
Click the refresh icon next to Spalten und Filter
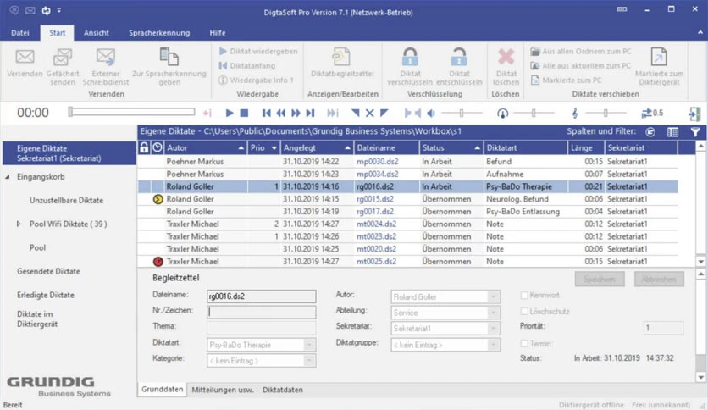(650, 132)
